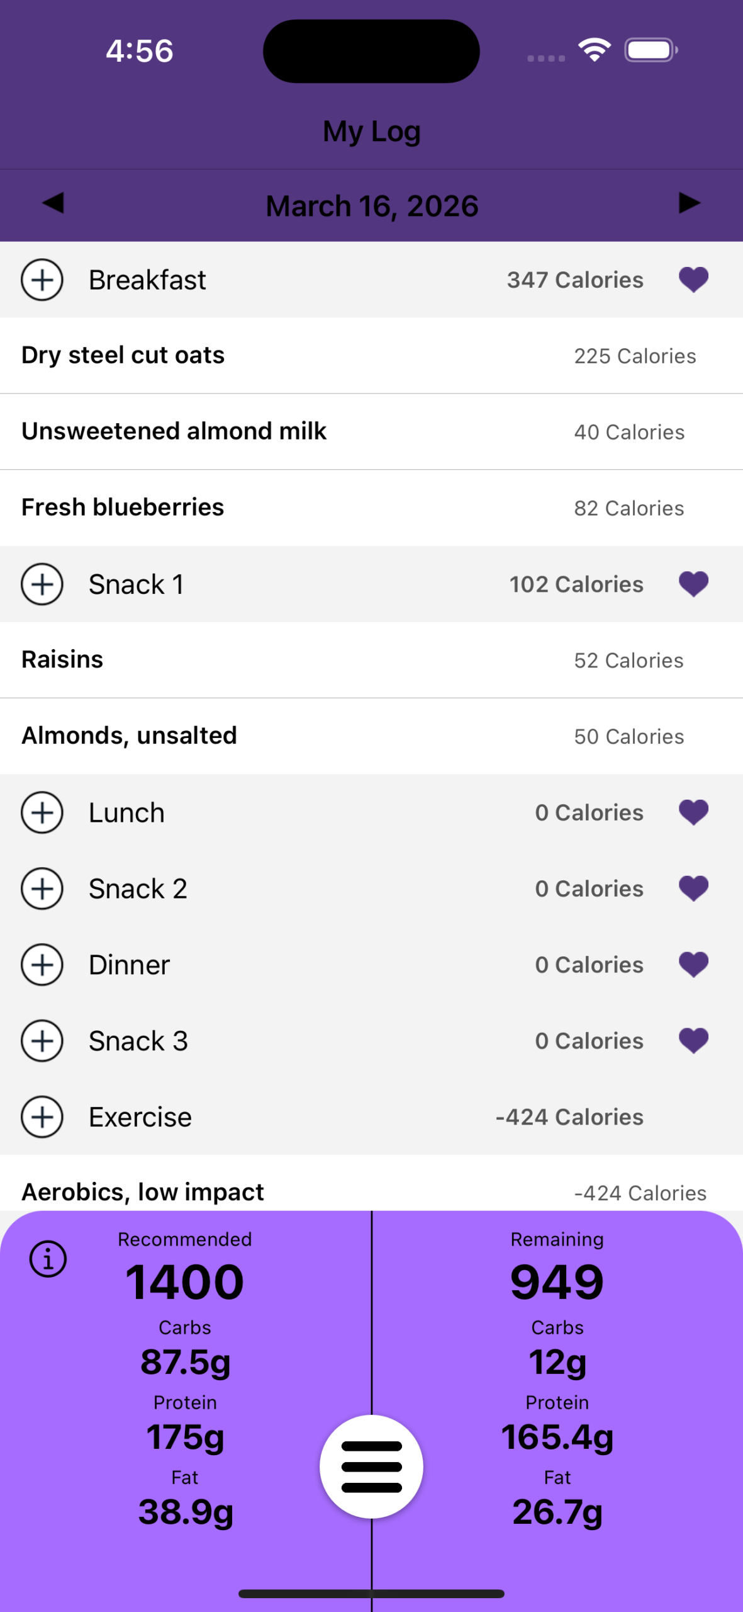Toggle the Breakfast favorite heart
Image resolution: width=743 pixels, height=1612 pixels.
693,280
